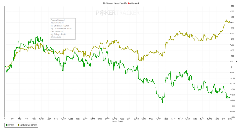Click x-axis label "1,855"
Image resolution: width=242 pixels, height=130 pixels.
(71, 119)
